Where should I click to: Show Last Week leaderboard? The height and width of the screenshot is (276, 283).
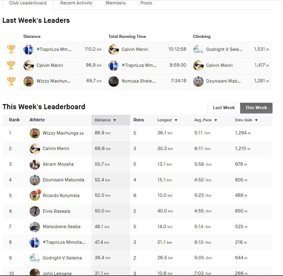[x=224, y=108]
